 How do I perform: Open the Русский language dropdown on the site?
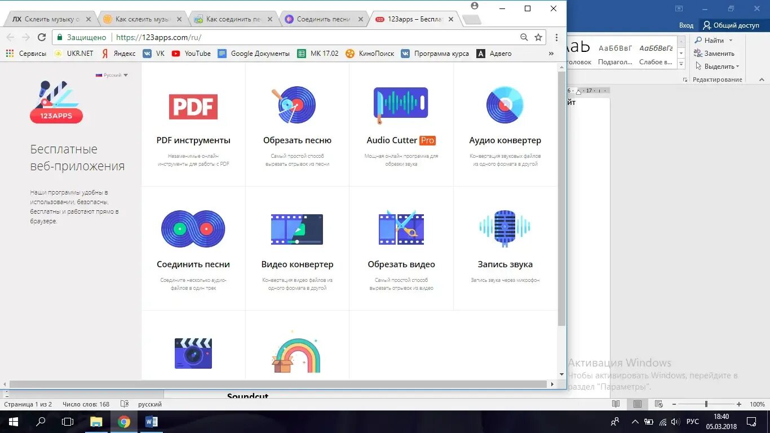pyautogui.click(x=112, y=75)
